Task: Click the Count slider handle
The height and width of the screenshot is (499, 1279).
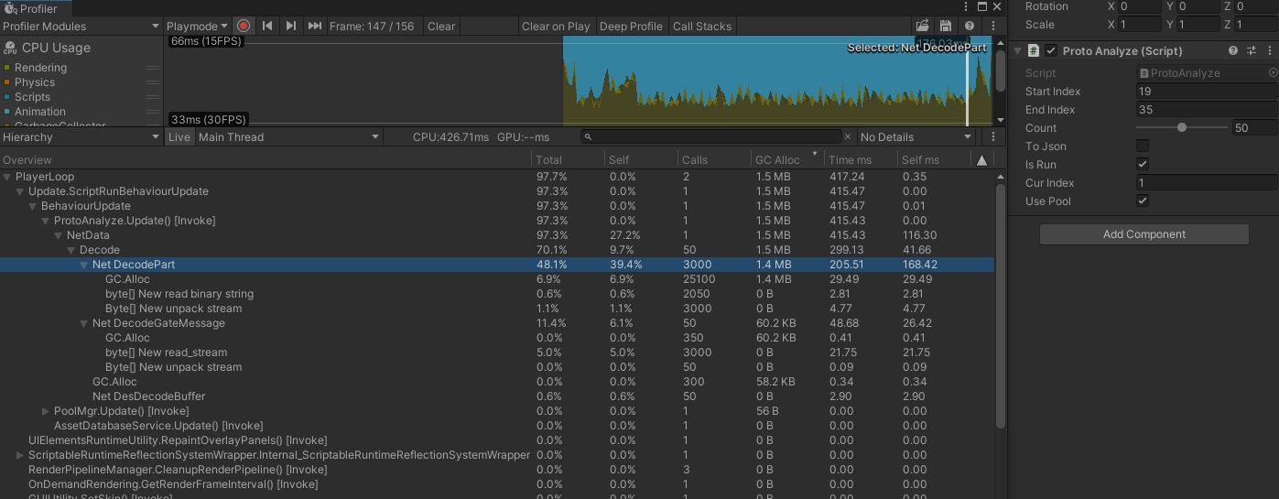Action: pyautogui.click(x=1182, y=128)
